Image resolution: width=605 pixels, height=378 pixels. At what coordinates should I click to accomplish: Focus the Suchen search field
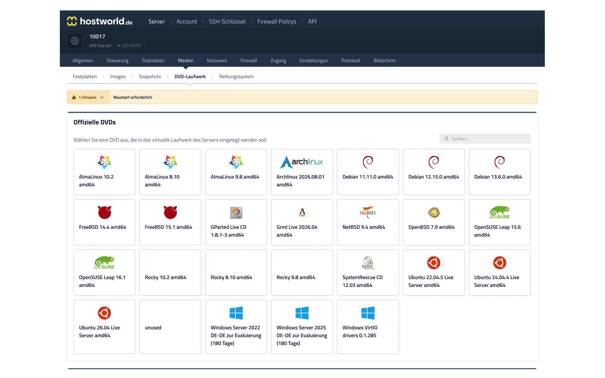click(x=485, y=139)
